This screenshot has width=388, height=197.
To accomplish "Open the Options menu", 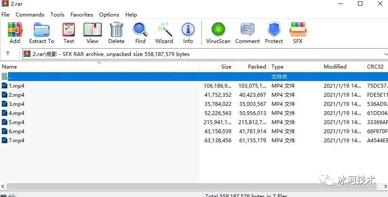I will point(109,15).
